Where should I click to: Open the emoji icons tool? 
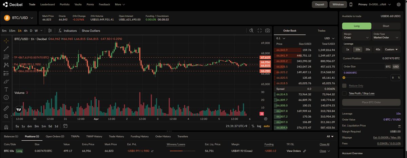[x=6, y=97]
